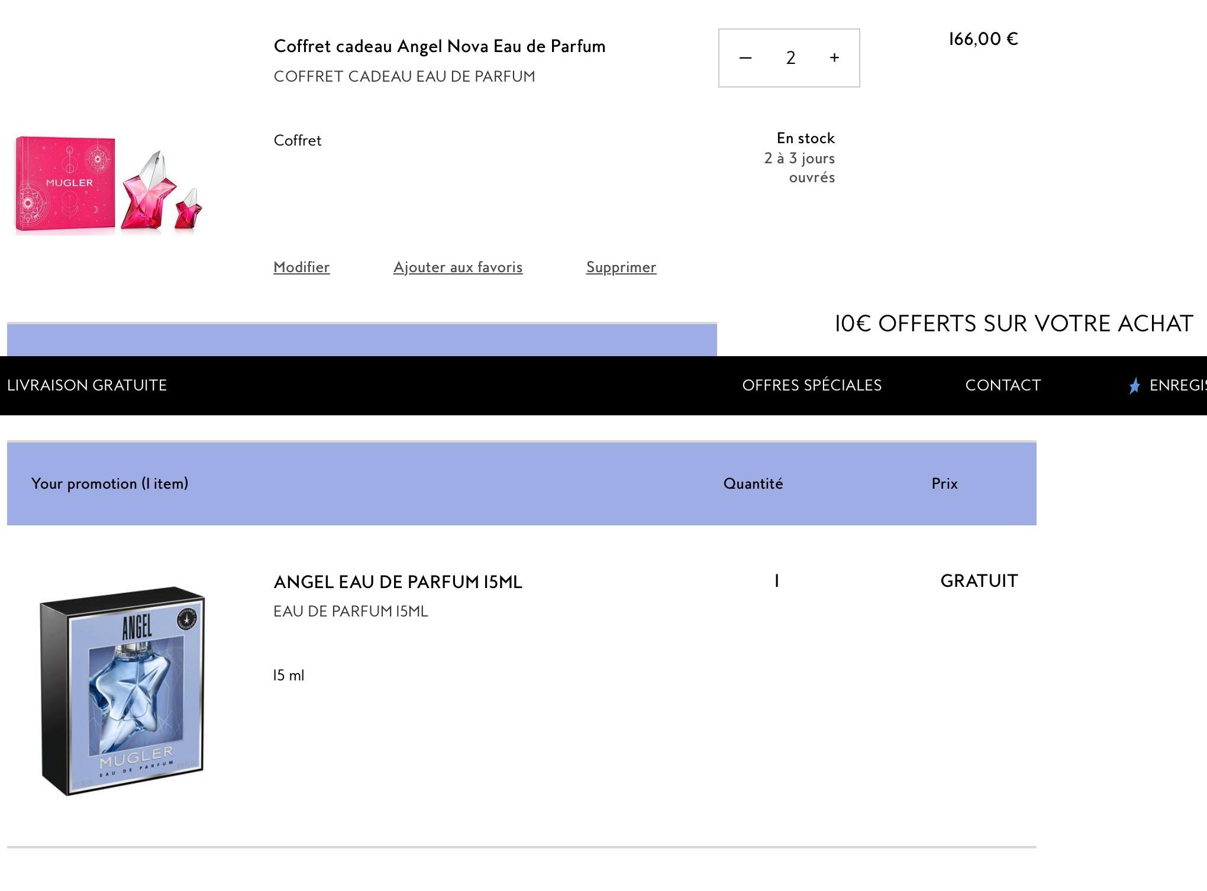Click the 166,00 € price

pyautogui.click(x=983, y=39)
